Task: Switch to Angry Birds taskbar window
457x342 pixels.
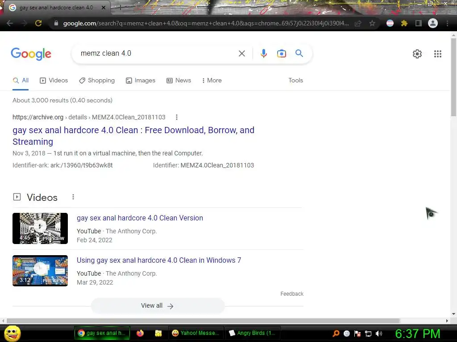Action: [252, 333]
